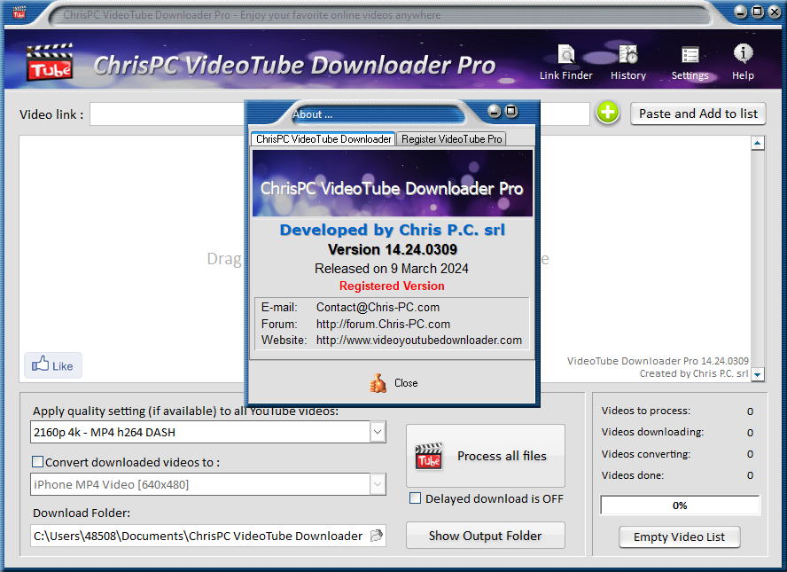Switch to ChrisPC VideoTube Downloader tab
This screenshot has width=787, height=572.
coord(323,139)
